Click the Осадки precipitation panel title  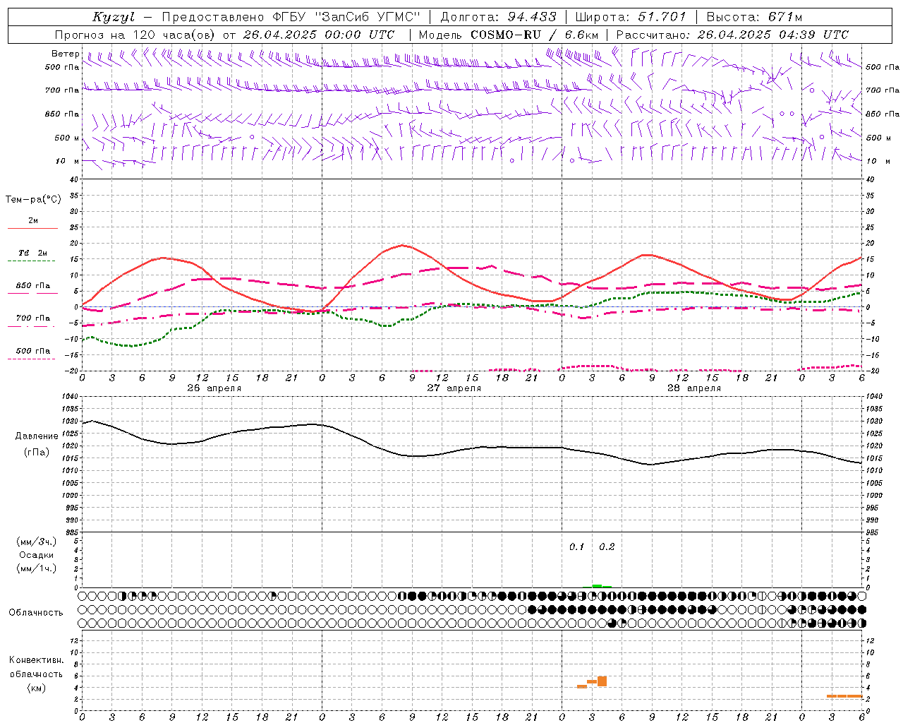click(37, 555)
